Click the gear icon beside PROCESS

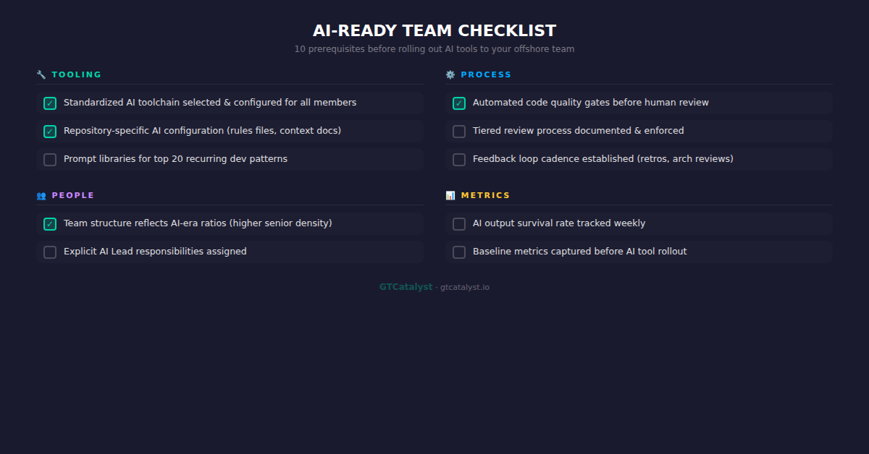point(449,74)
